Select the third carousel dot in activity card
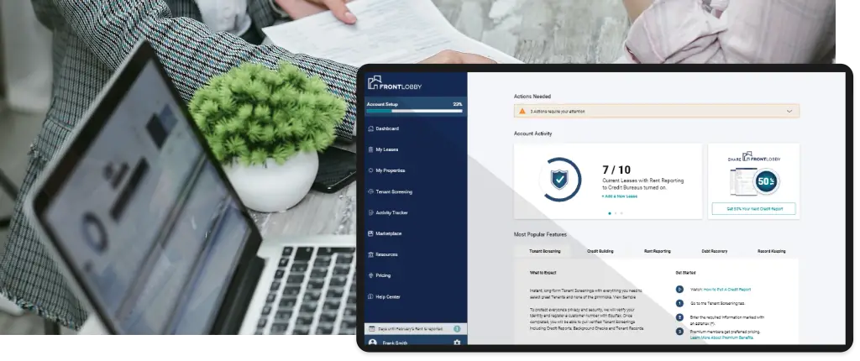This screenshot has height=361, width=860. coord(621,213)
